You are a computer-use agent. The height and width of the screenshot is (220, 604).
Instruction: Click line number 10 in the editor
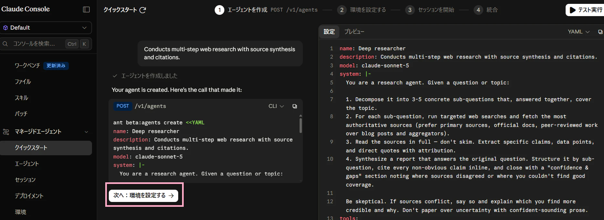[x=330, y=159]
